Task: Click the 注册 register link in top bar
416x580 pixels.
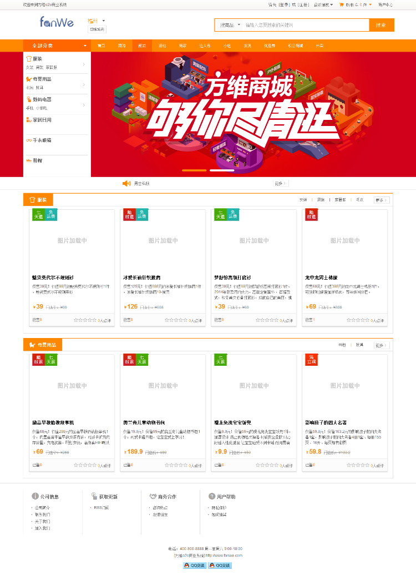Action: (303, 5)
